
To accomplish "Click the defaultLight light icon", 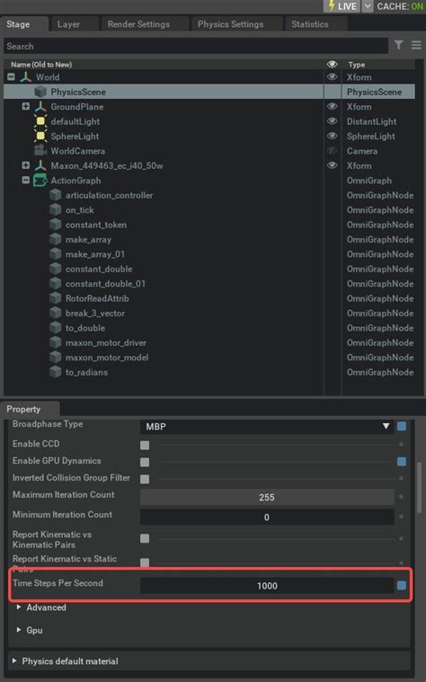I will pos(40,121).
